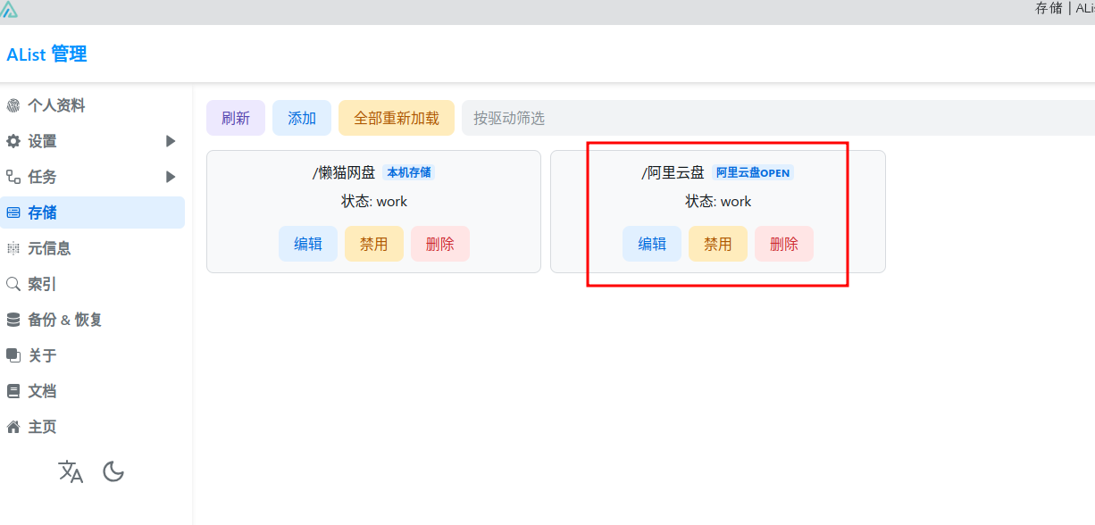Open the 关于 sidebar entry

(x=92, y=355)
